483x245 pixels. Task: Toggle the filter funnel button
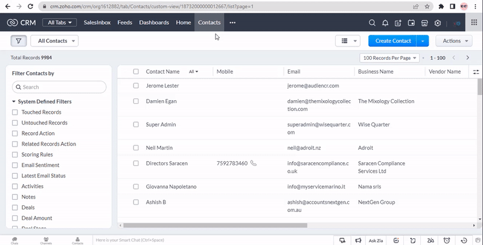pyautogui.click(x=19, y=41)
